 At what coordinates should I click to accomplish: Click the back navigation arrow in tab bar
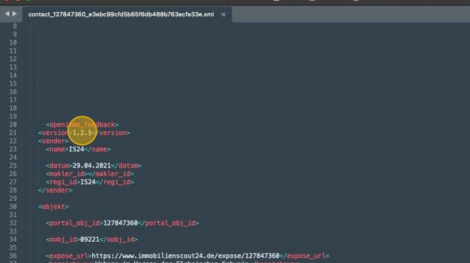click(x=7, y=14)
